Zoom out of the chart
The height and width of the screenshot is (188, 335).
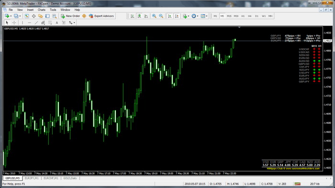[161, 16]
